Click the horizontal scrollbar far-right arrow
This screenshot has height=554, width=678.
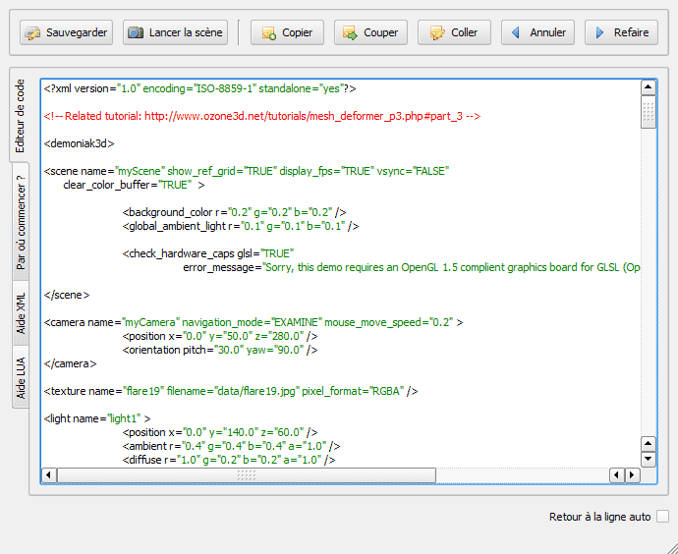coord(632,475)
